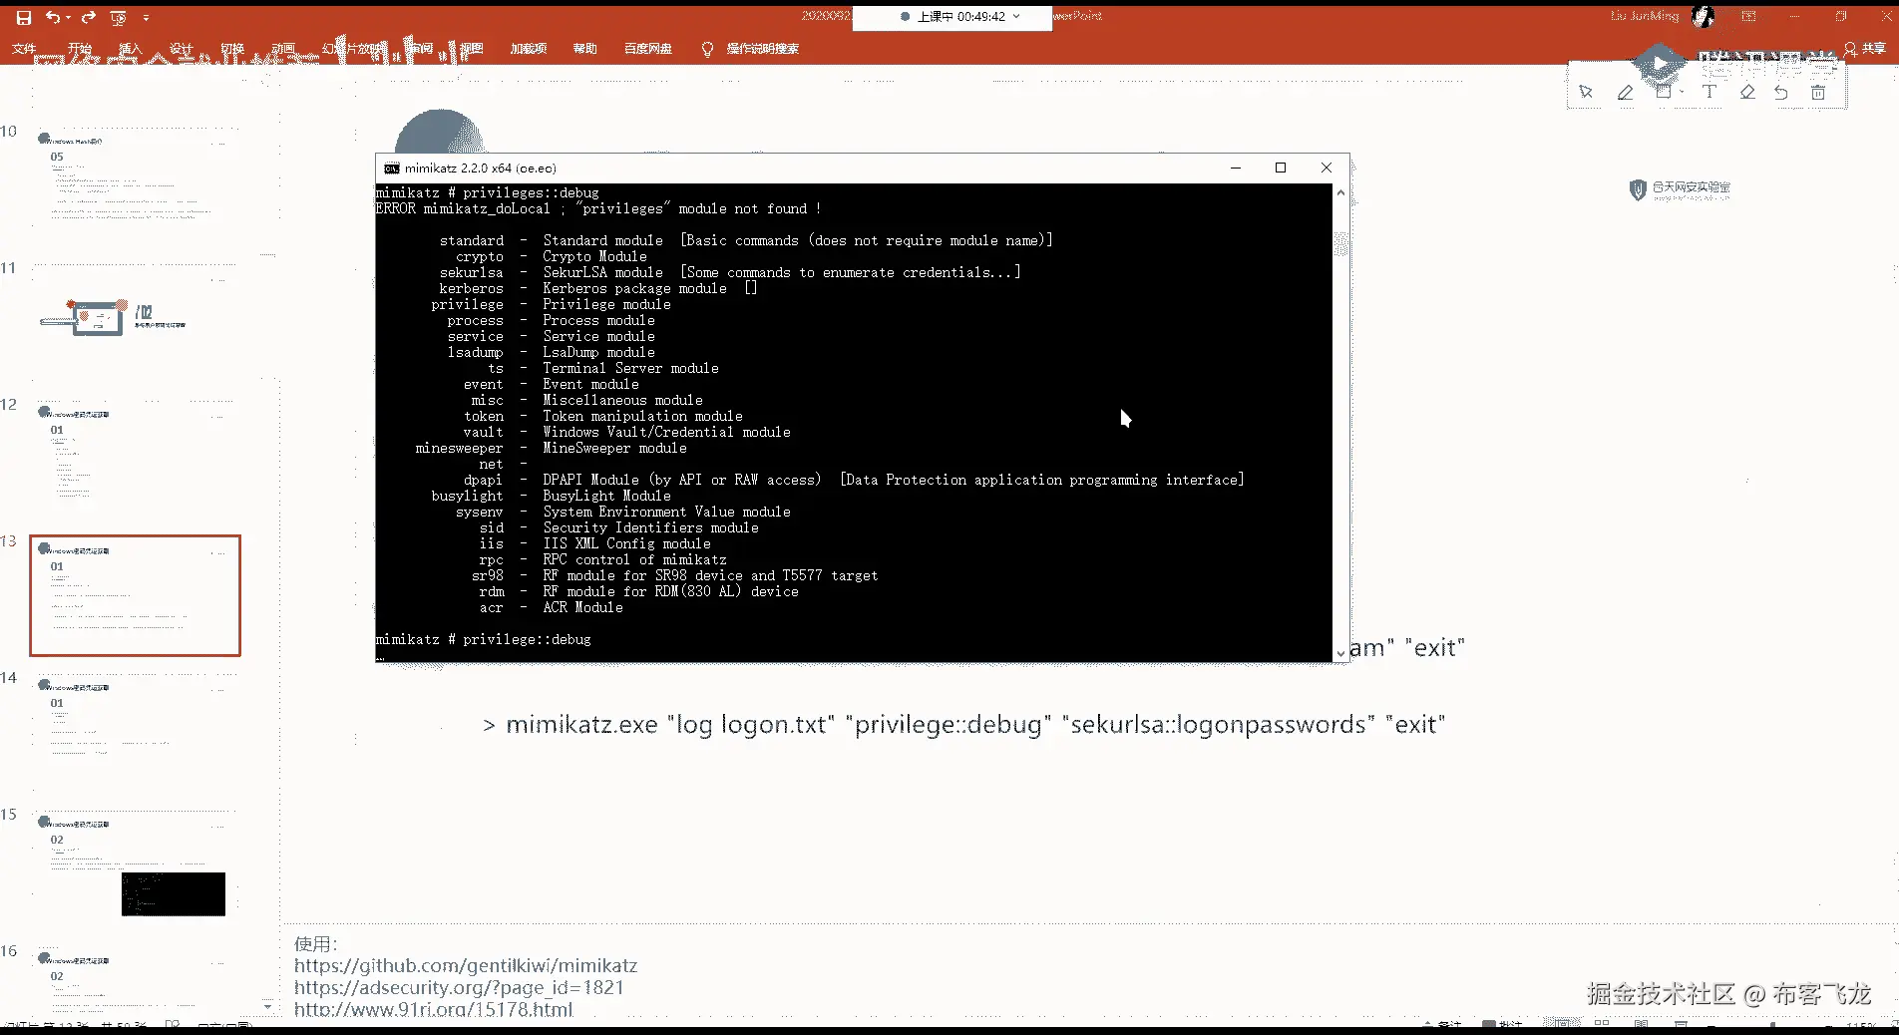Select slide 13 thumbnail

tap(136, 596)
